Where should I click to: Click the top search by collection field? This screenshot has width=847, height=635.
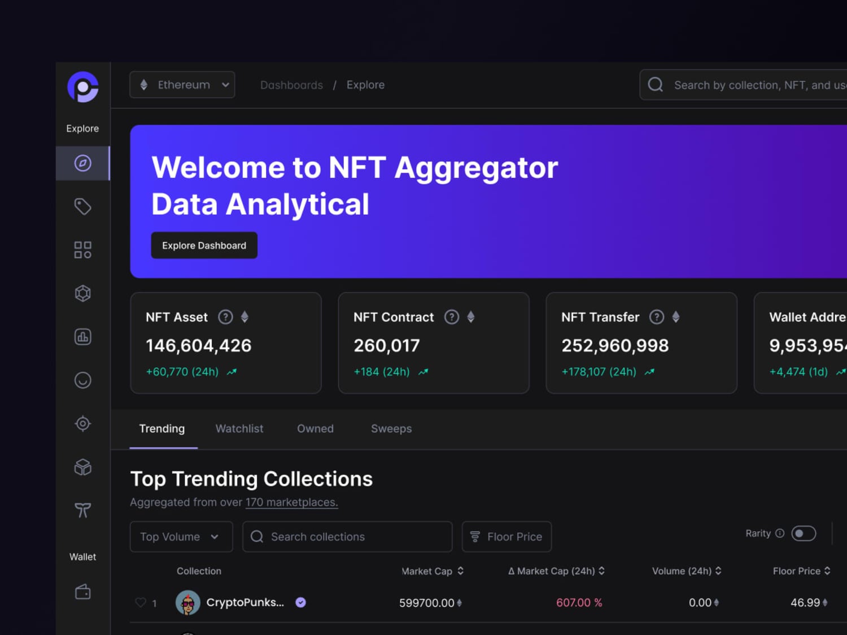coord(743,85)
